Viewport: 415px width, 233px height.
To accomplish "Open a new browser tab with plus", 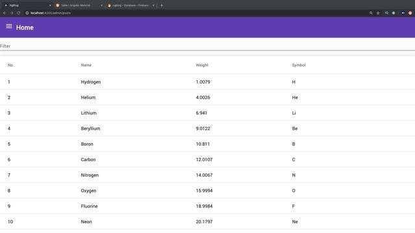I will pyautogui.click(x=161, y=5).
